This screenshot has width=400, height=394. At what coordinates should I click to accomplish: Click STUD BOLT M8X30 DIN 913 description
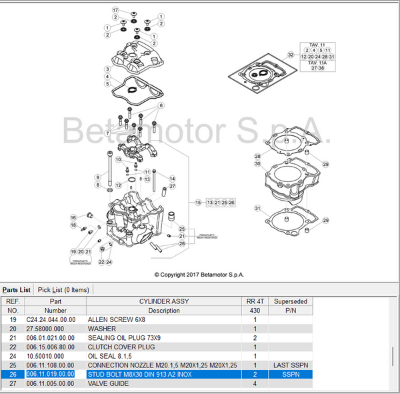coord(139,375)
